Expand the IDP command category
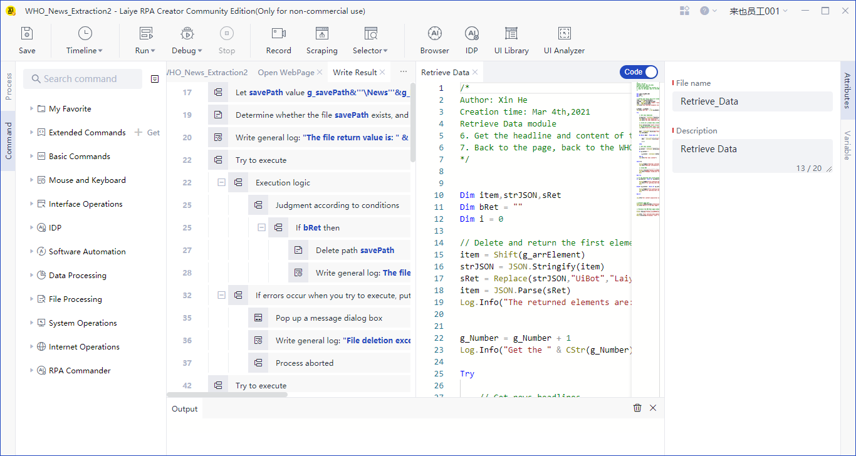Image resolution: width=856 pixels, height=456 pixels. click(x=32, y=227)
